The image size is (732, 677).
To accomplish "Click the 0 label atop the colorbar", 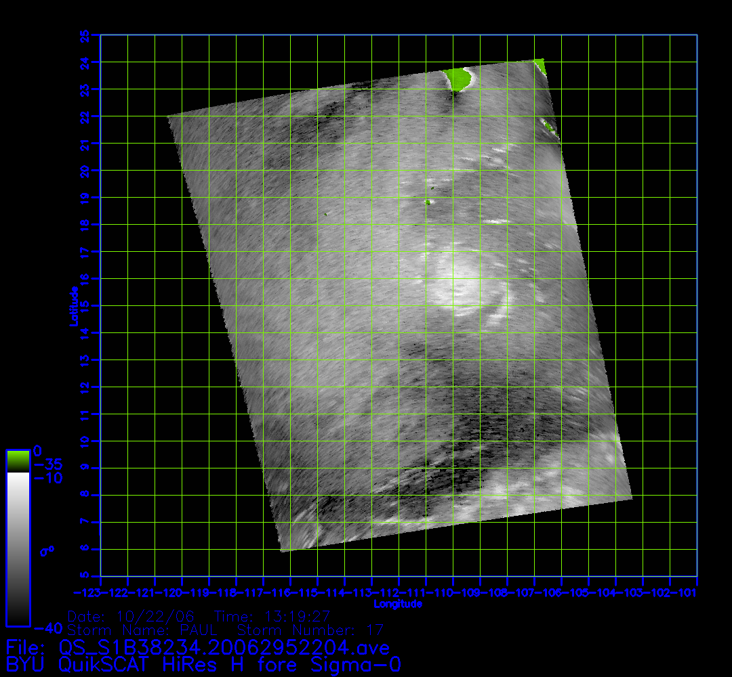I will (x=37, y=450).
